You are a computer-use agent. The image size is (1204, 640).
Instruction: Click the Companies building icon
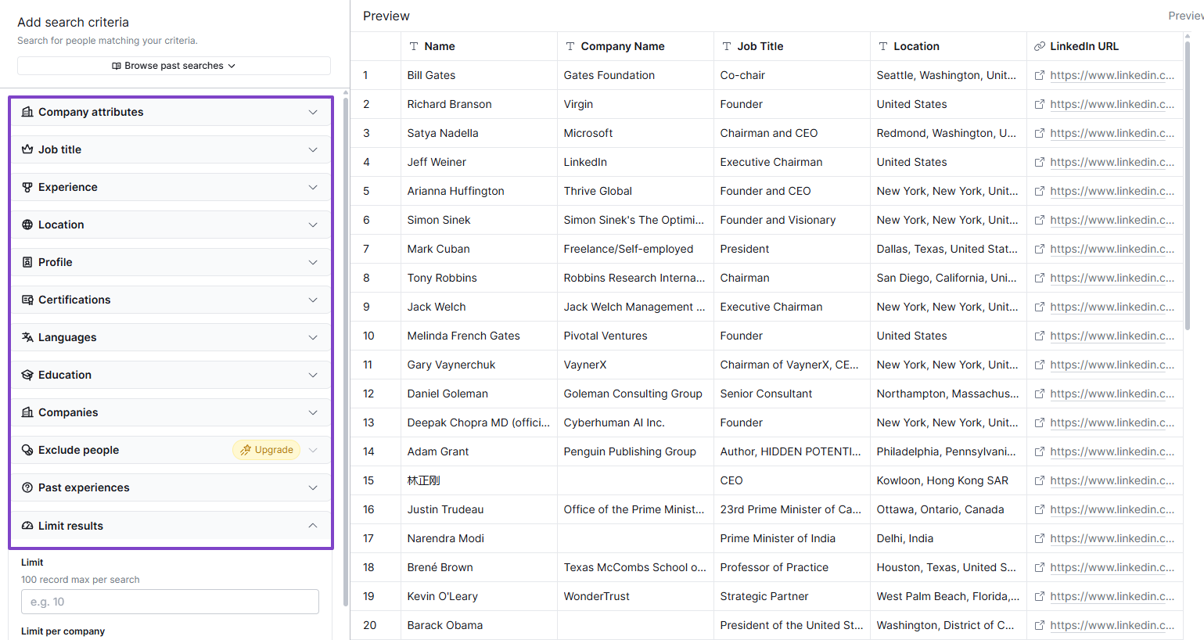[x=27, y=412]
